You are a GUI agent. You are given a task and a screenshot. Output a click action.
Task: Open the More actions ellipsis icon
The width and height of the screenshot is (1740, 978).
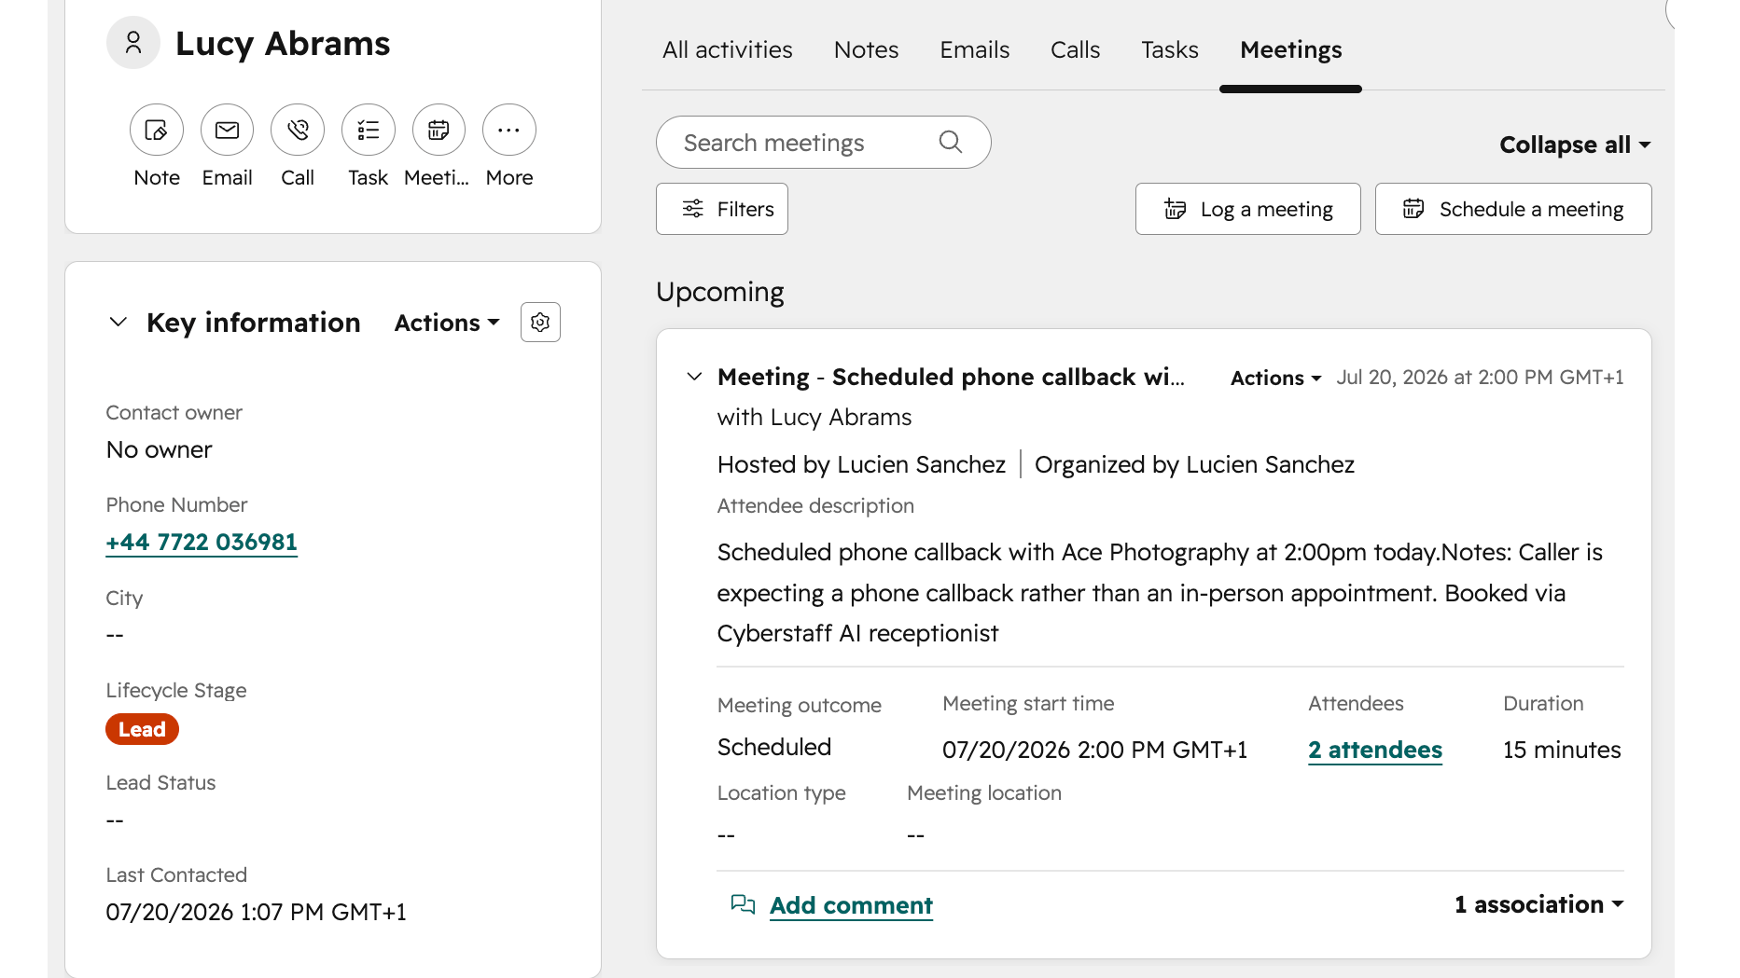click(509, 130)
